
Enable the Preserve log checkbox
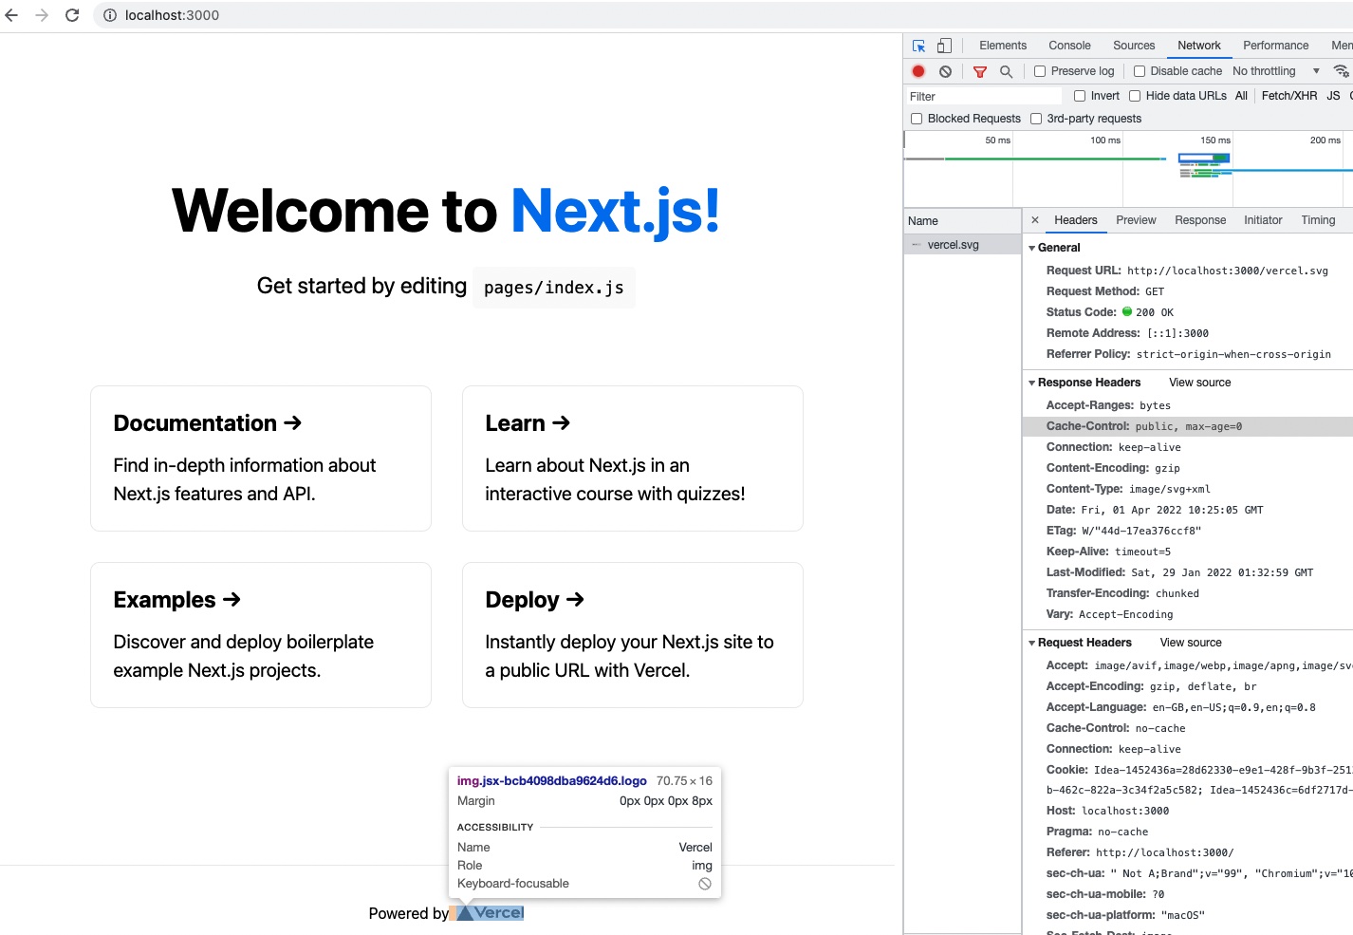click(1039, 71)
